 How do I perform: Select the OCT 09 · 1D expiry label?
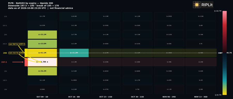coord(42,97)
